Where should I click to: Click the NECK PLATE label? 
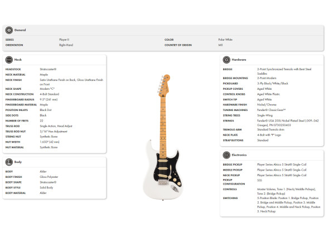tap(230, 135)
